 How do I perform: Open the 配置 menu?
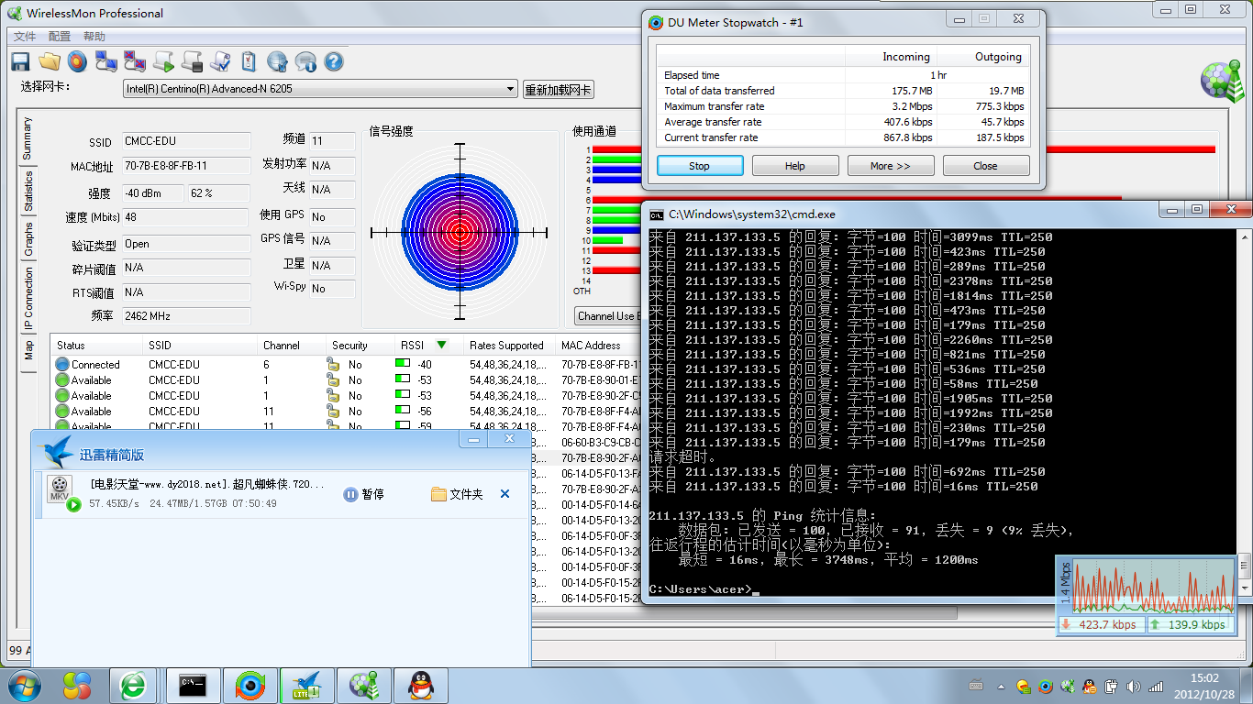tap(60, 37)
